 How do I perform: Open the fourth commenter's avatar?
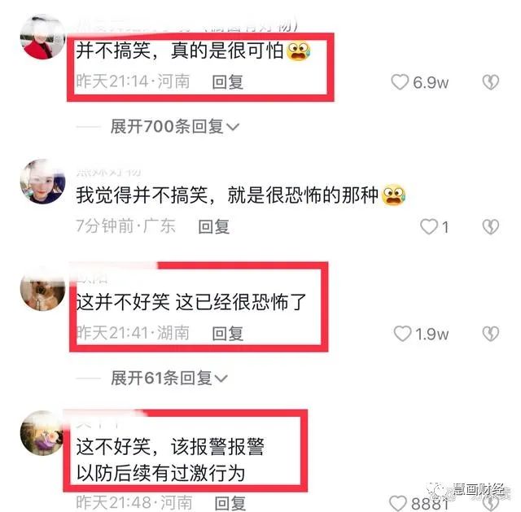point(42,433)
